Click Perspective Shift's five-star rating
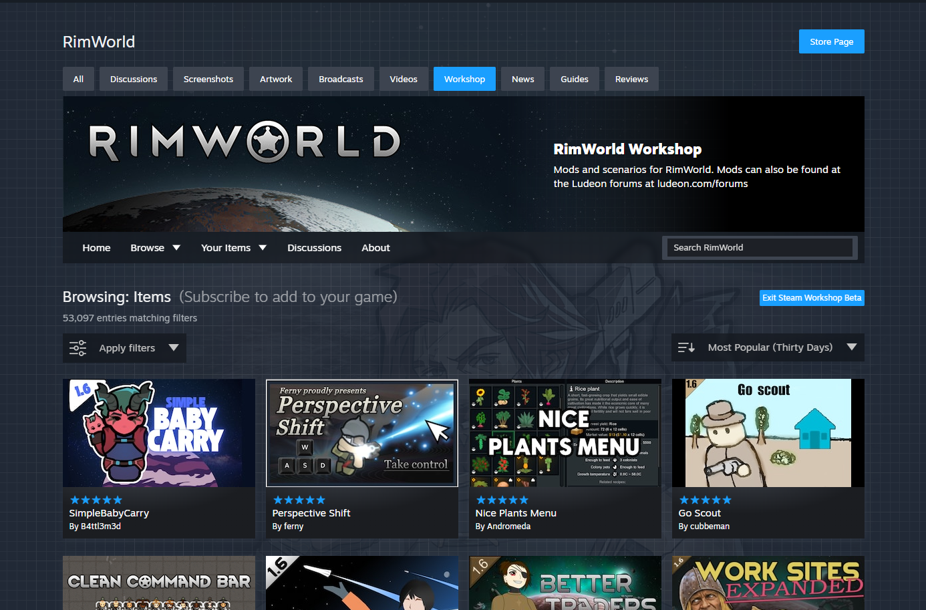Screen dimensions: 926x610 pyautogui.click(x=299, y=499)
